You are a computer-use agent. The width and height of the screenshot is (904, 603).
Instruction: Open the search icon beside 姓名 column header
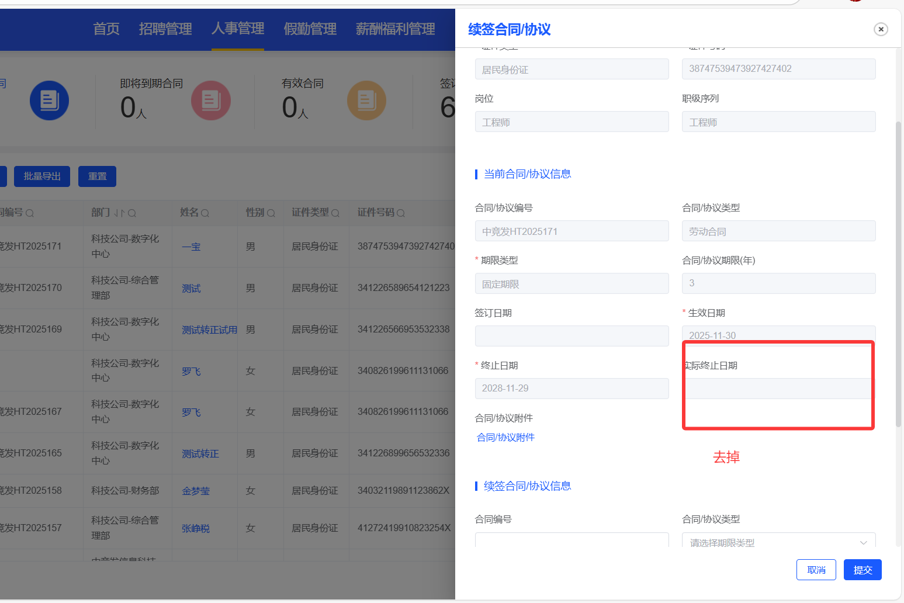click(x=205, y=213)
